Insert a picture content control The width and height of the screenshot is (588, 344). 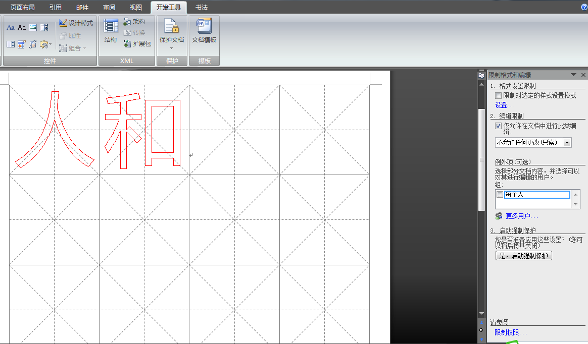click(33, 27)
